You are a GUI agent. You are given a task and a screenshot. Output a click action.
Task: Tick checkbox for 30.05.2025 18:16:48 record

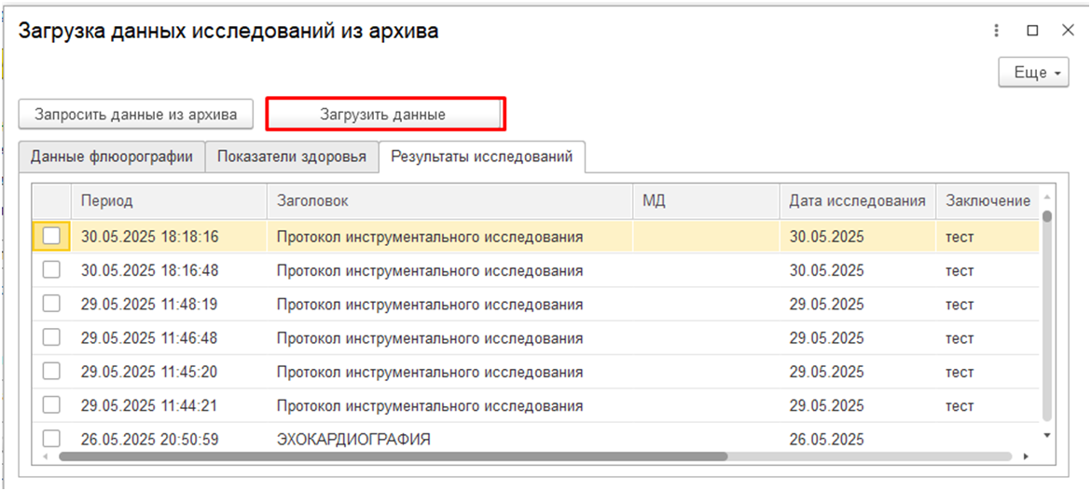click(52, 270)
